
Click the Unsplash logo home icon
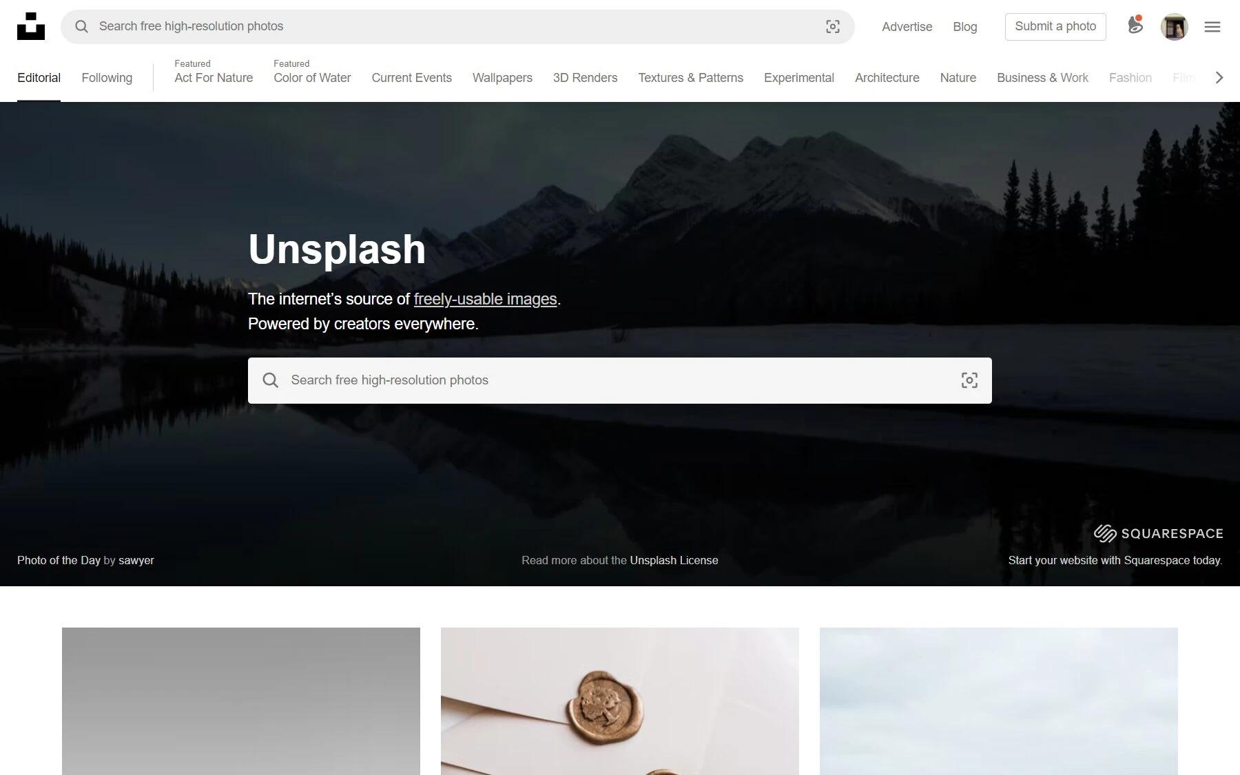coord(31,26)
